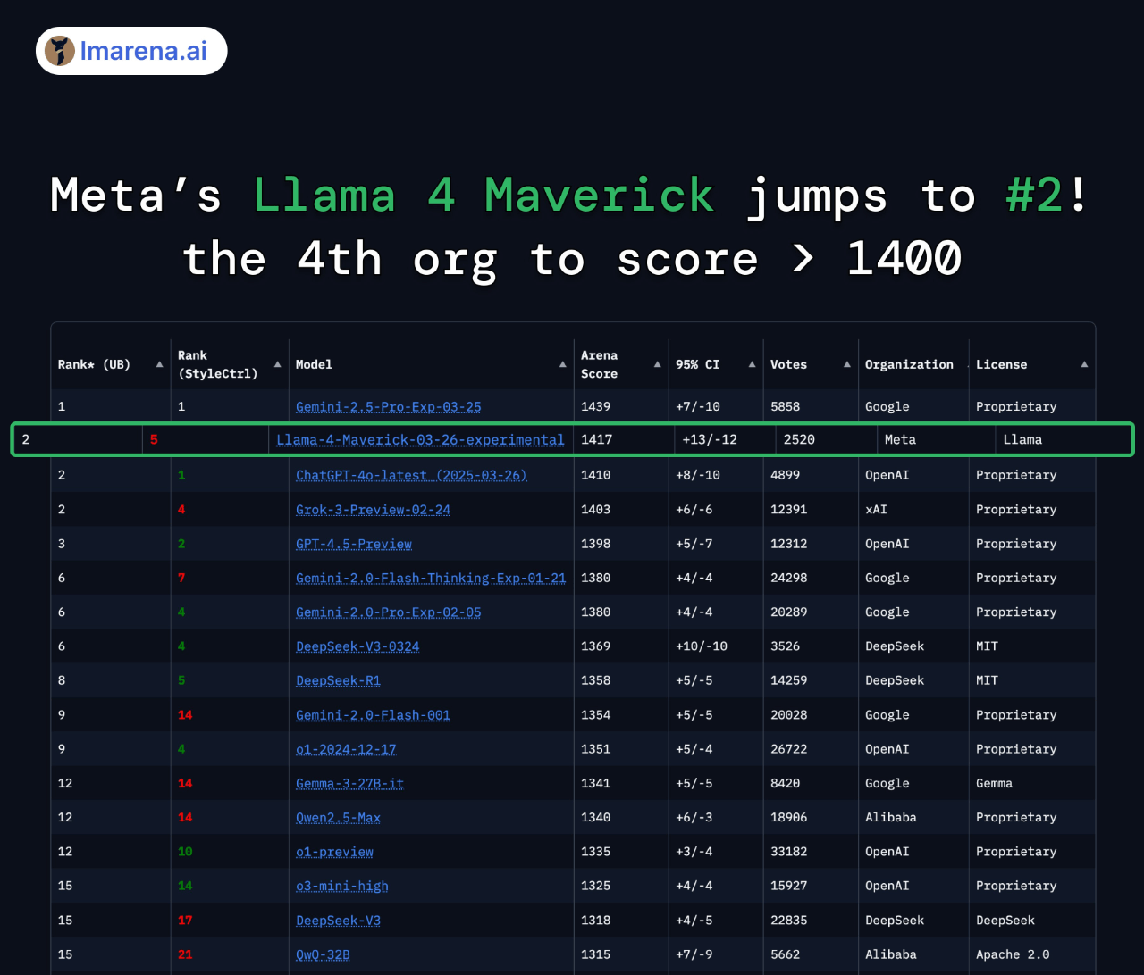Sort the License column
Screen dimensions: 1144x975
click(1083, 364)
